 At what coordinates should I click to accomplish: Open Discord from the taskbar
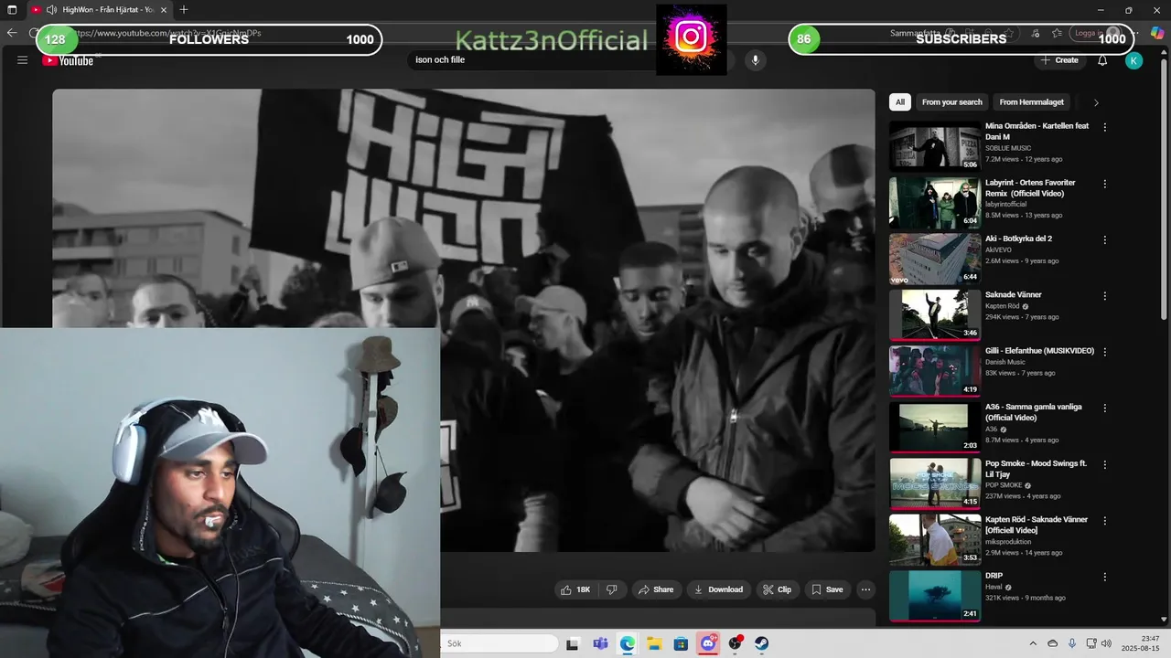click(708, 644)
